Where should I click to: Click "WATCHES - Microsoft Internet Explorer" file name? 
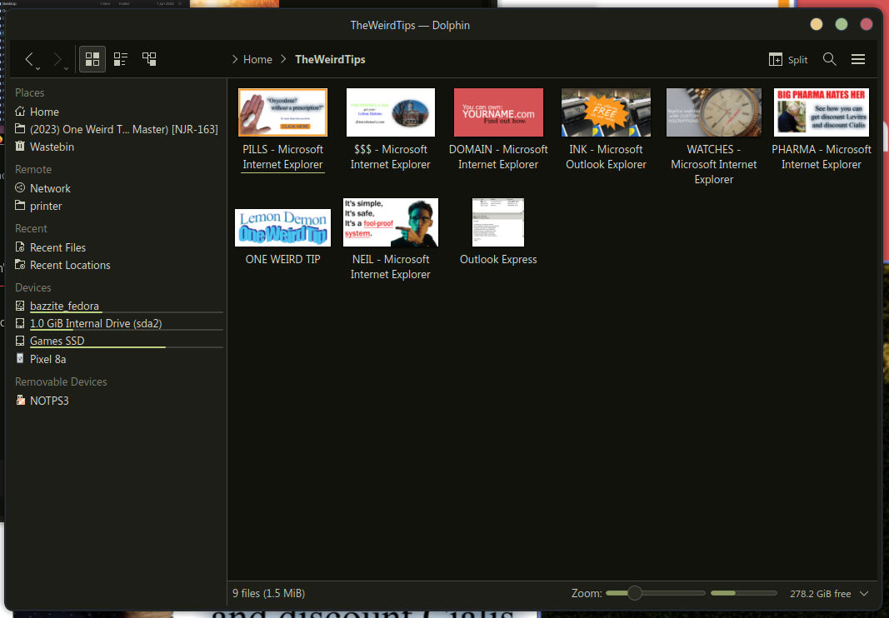714,164
